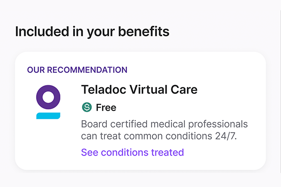
Task: Click the Included in your benefits heading
Action: (92, 32)
